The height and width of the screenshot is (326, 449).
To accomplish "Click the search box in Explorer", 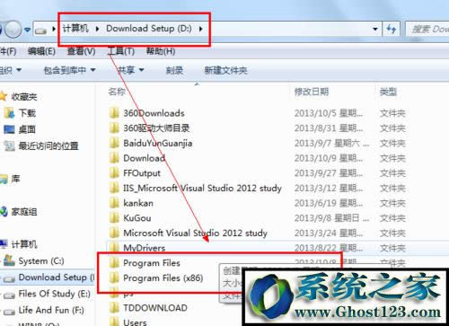I will pyautogui.click(x=427, y=29).
